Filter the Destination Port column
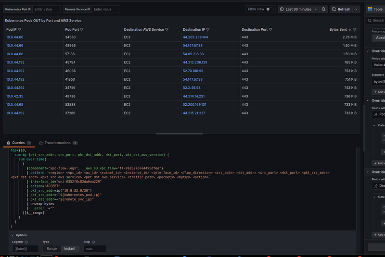Image resolution: width=385 pixels, height=257 pixels. [x=270, y=30]
